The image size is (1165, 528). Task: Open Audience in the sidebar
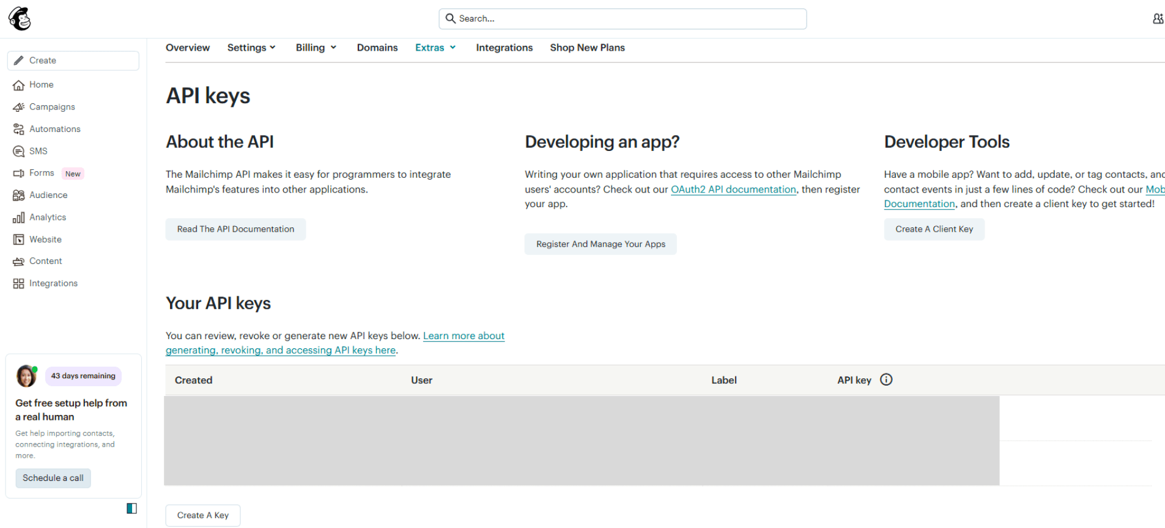click(x=48, y=195)
